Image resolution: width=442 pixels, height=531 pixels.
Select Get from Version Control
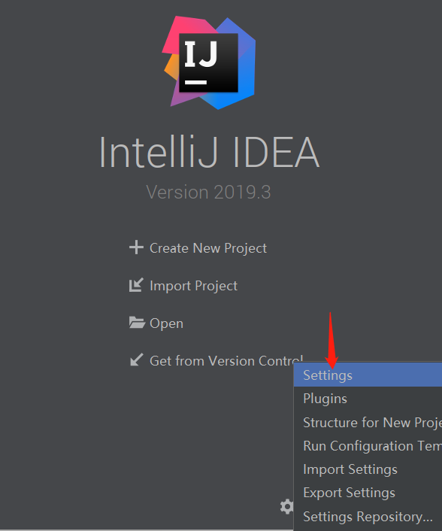click(x=226, y=361)
